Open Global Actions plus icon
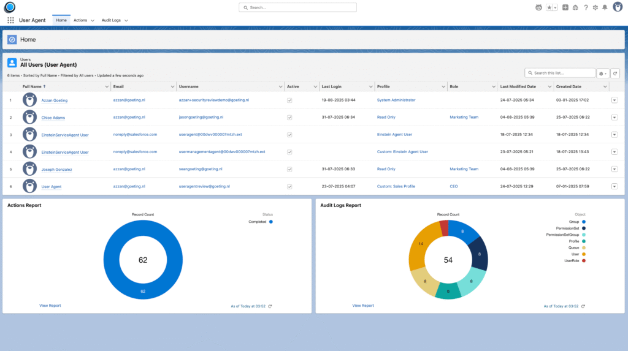The image size is (628, 351). click(x=565, y=7)
